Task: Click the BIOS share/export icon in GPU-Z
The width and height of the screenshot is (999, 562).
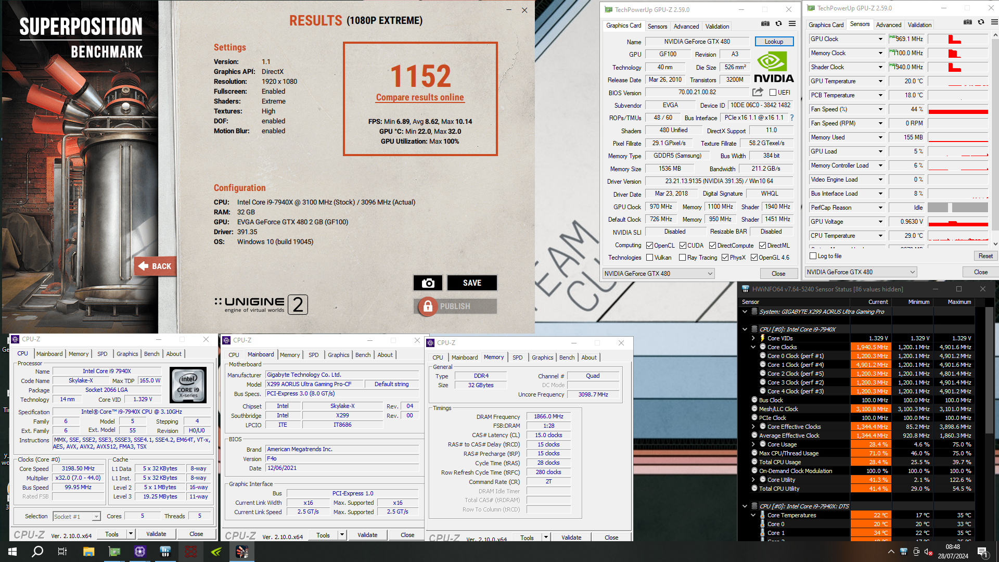Action: tap(758, 92)
